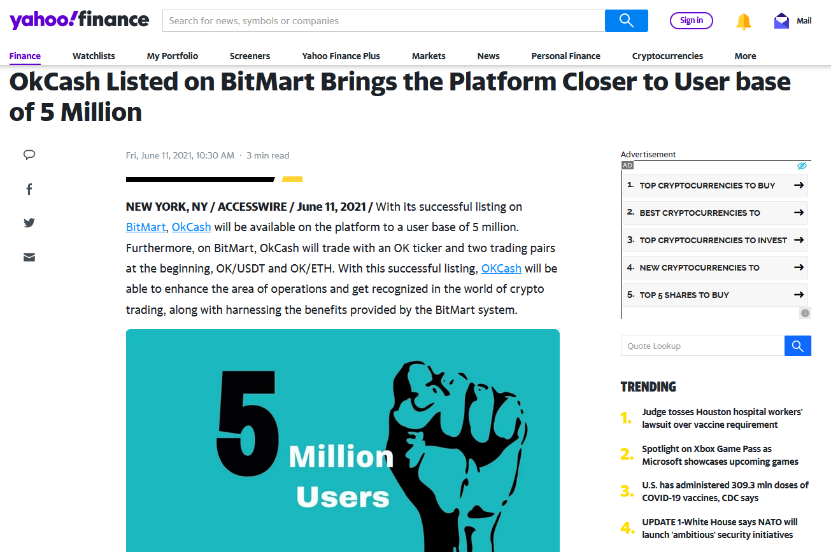
Task: Open the Personal Finance nav item
Action: click(565, 56)
